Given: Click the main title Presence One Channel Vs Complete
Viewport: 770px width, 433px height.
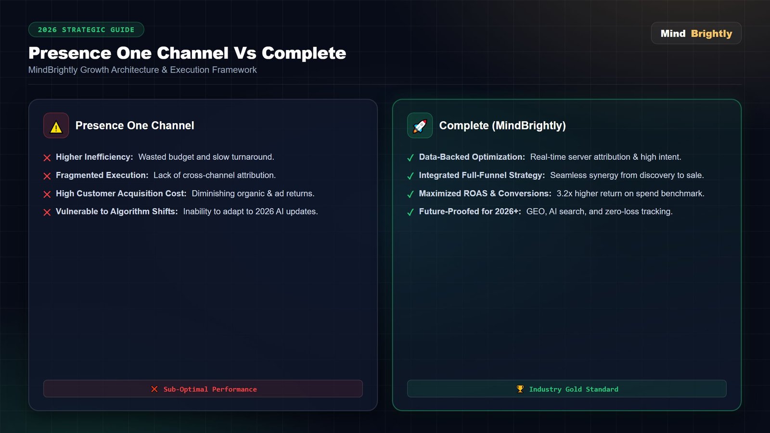Looking at the screenshot, I should point(187,53).
